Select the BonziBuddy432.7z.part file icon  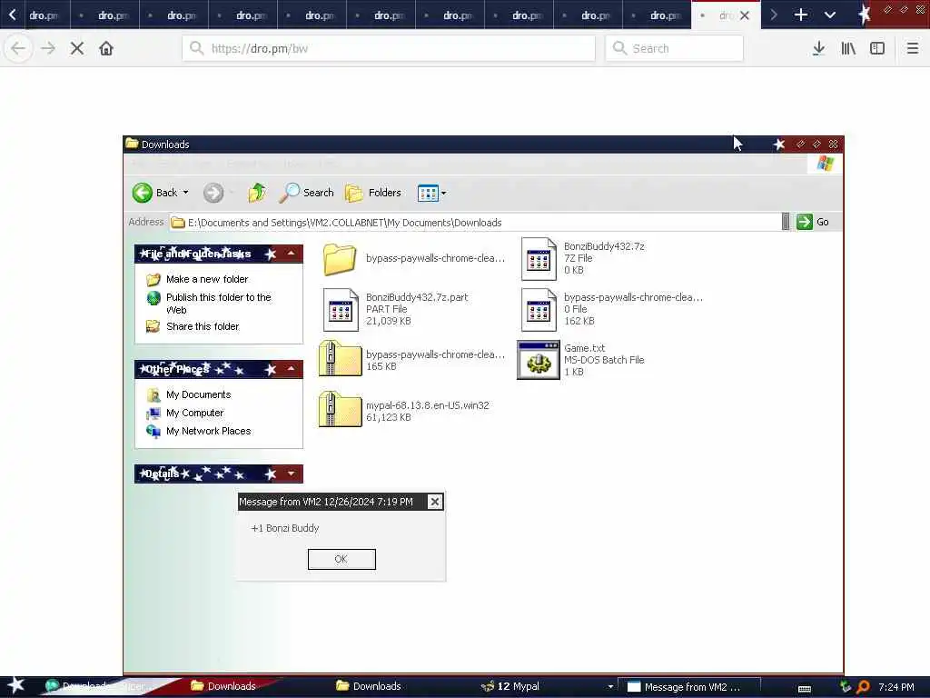coord(341,309)
